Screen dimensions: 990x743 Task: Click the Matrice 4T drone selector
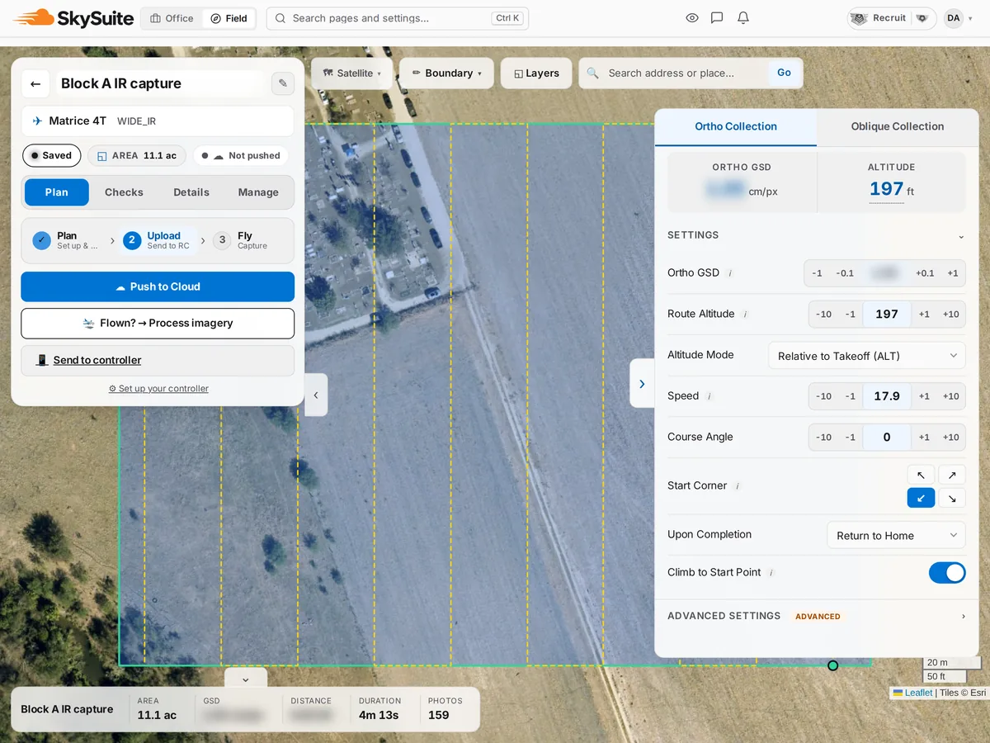[158, 121]
